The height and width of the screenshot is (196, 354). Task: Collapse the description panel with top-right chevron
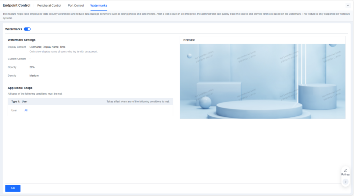[x=348, y=5]
